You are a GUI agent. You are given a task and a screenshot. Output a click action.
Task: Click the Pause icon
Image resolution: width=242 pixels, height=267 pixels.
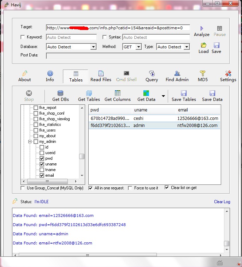[219, 28]
